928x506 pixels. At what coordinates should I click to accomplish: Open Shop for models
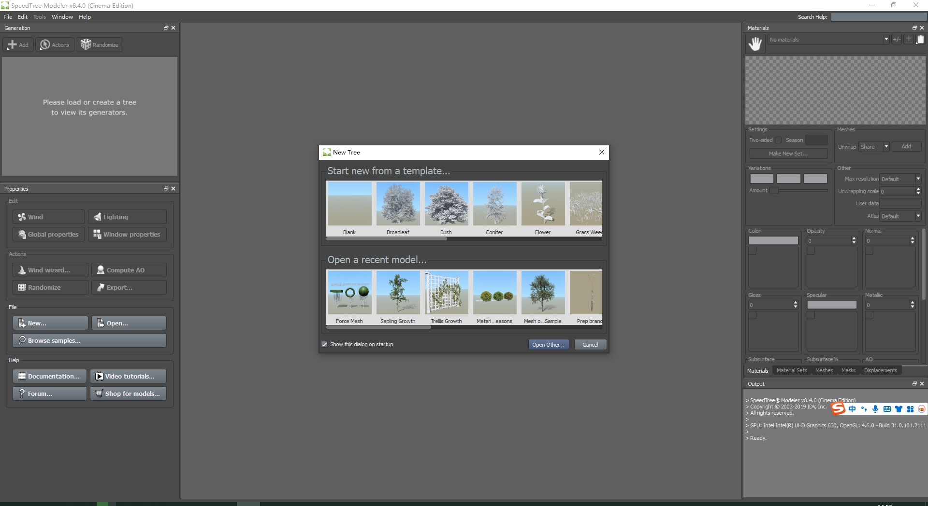click(128, 394)
